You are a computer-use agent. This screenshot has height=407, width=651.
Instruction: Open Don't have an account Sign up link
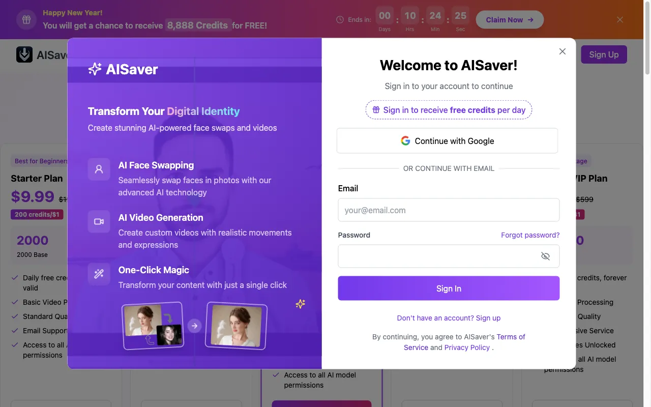449,318
